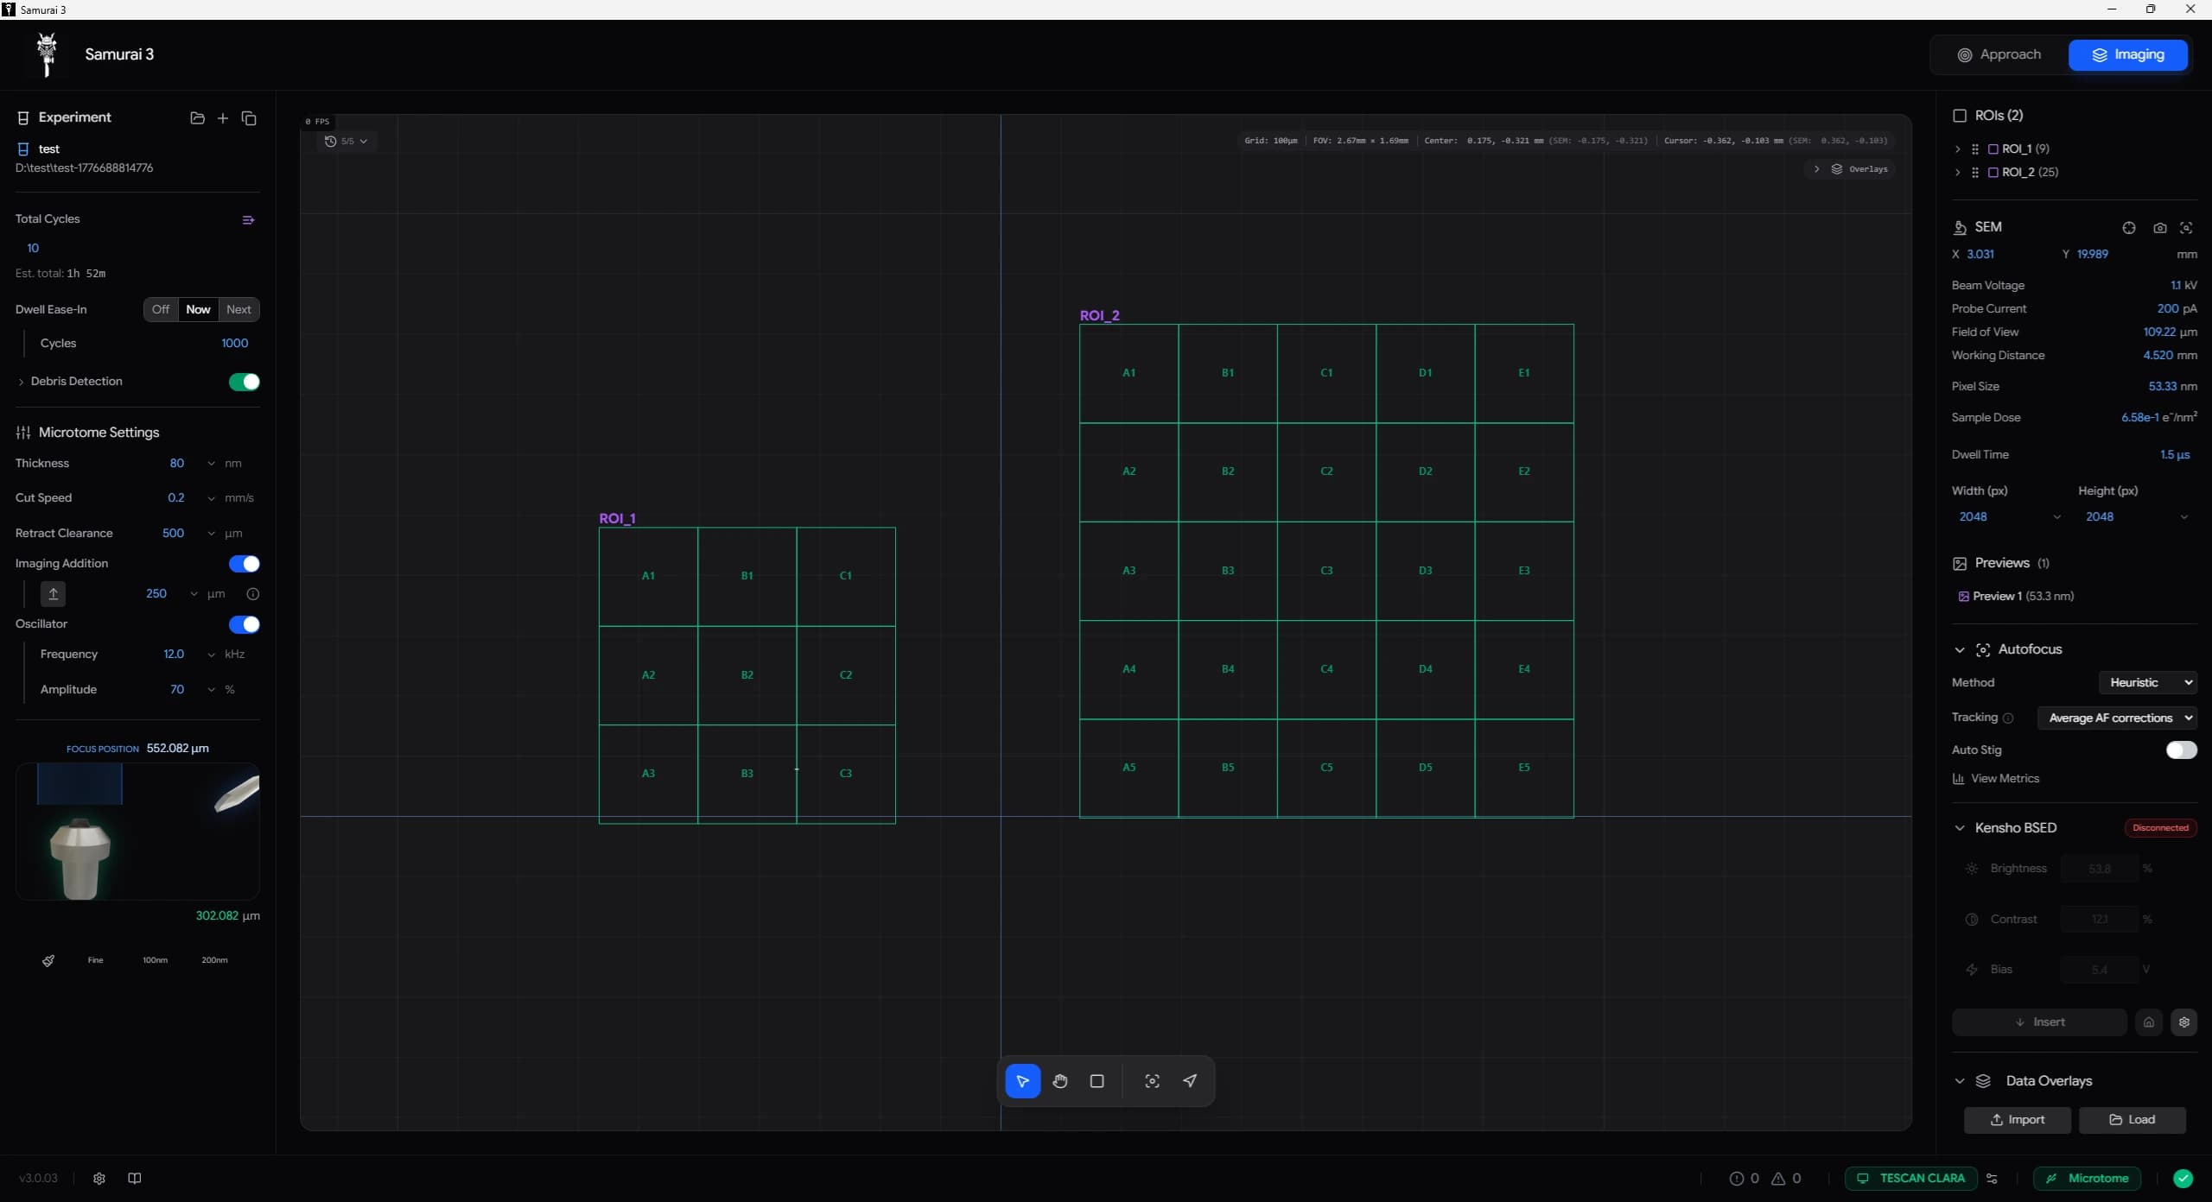Expand the ROI_1 tree item
This screenshot has width=2212, height=1202.
click(1958, 149)
